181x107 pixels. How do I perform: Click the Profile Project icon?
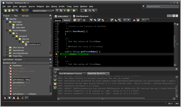[x=74, y=11]
